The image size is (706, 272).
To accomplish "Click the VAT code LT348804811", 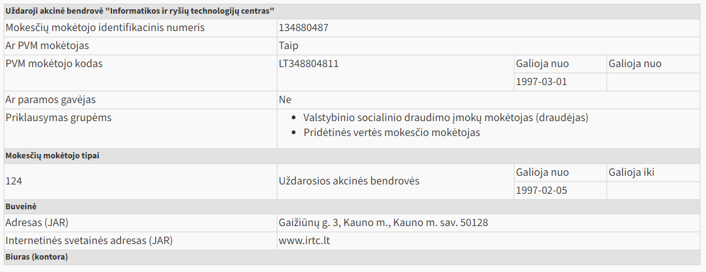I will (x=309, y=64).
